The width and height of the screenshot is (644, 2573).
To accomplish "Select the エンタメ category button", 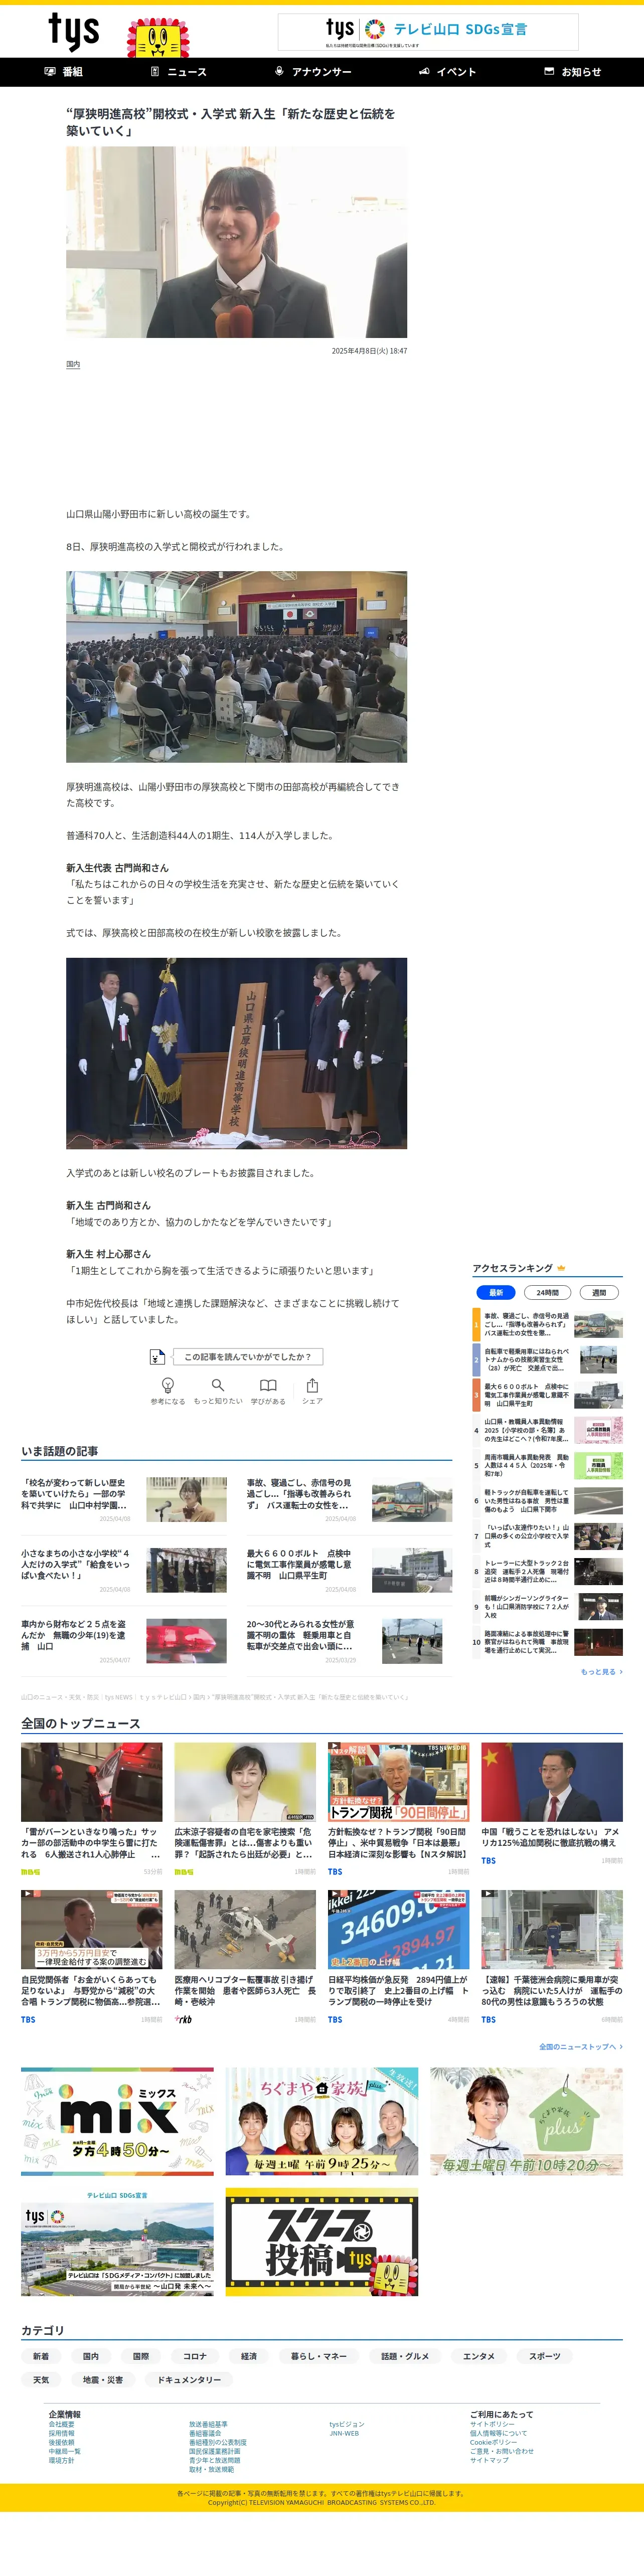I will tap(478, 2356).
